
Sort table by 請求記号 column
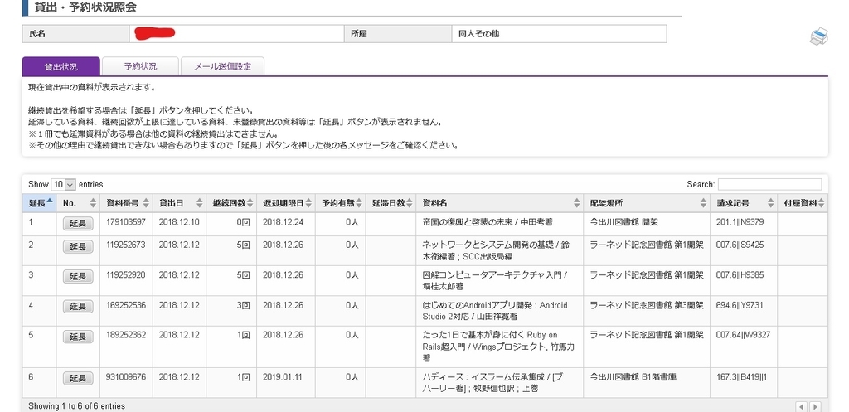click(x=744, y=203)
